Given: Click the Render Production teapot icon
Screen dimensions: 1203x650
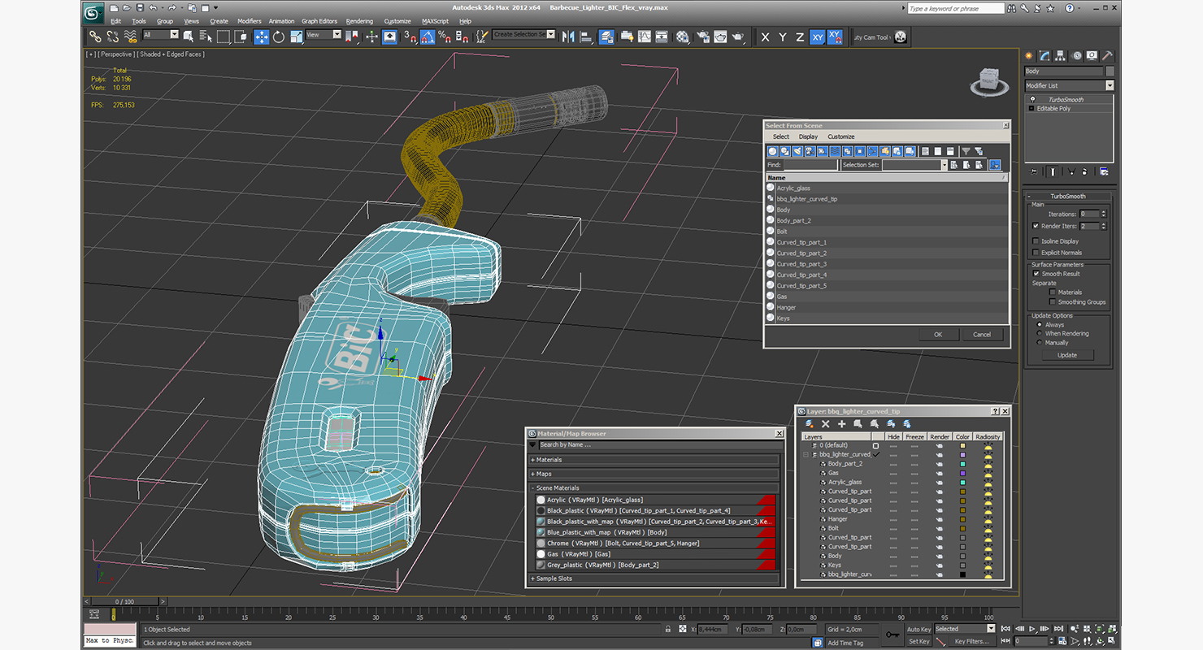Looking at the screenshot, I should pos(738,37).
